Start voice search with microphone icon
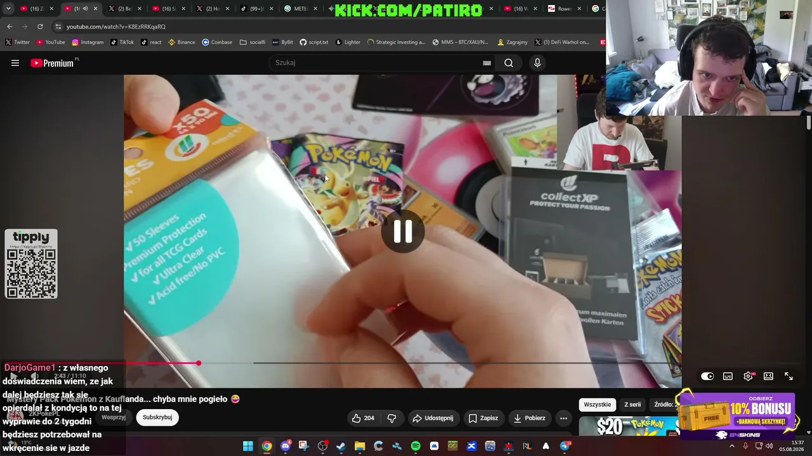The width and height of the screenshot is (812, 456). 537,63
